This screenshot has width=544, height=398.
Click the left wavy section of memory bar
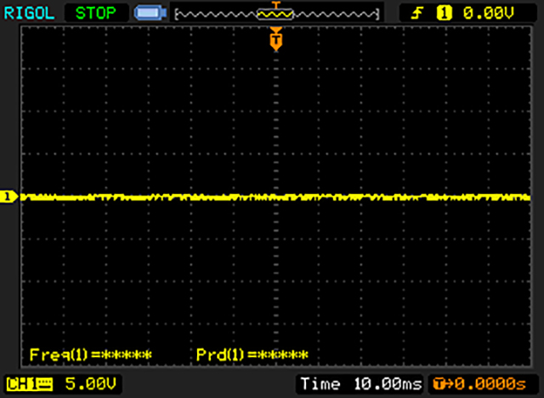pos(212,14)
